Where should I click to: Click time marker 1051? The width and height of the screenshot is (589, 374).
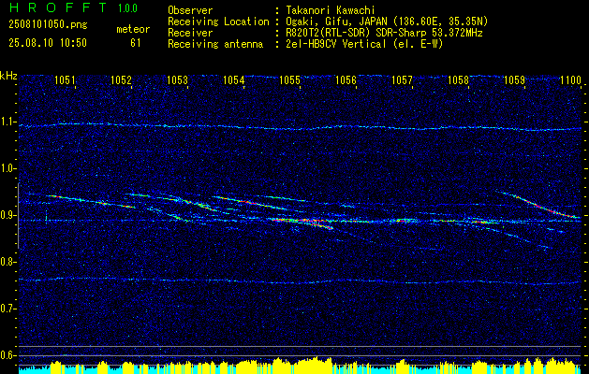[65, 80]
